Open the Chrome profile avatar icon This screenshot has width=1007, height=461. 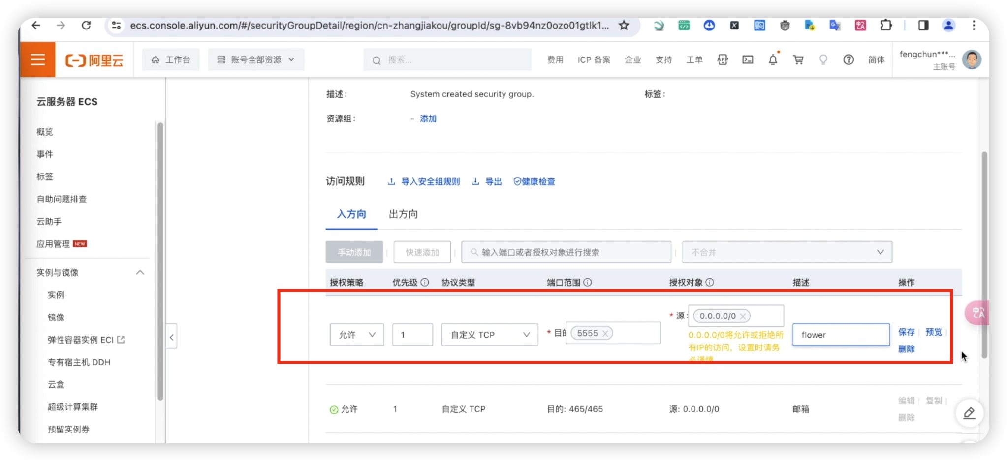tap(948, 25)
